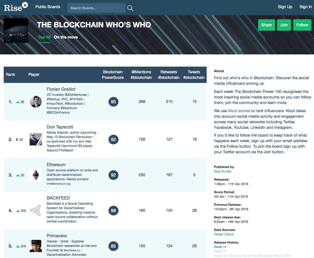The width and height of the screenshot is (314, 258).
Task: Click Sign In in the header
Action: click(306, 7)
